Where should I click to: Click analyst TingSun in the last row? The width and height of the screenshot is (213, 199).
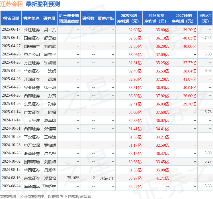click(x=49, y=186)
